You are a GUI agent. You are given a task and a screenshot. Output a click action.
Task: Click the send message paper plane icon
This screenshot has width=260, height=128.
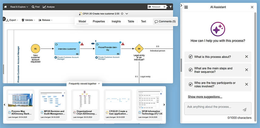245,109
